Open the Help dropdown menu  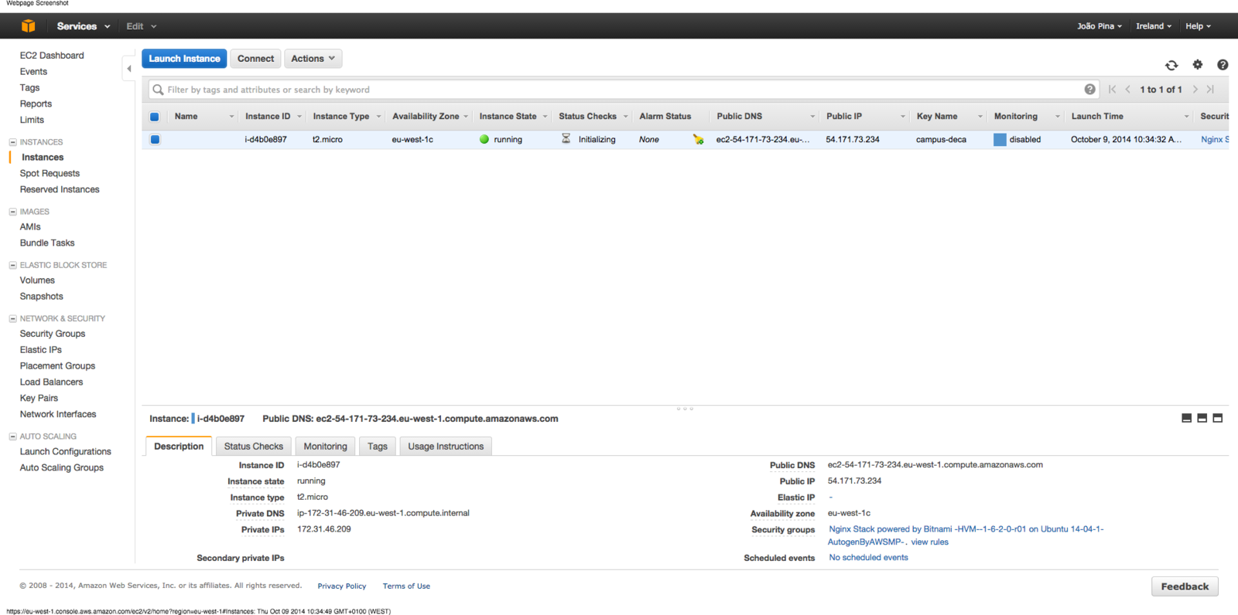click(1199, 26)
